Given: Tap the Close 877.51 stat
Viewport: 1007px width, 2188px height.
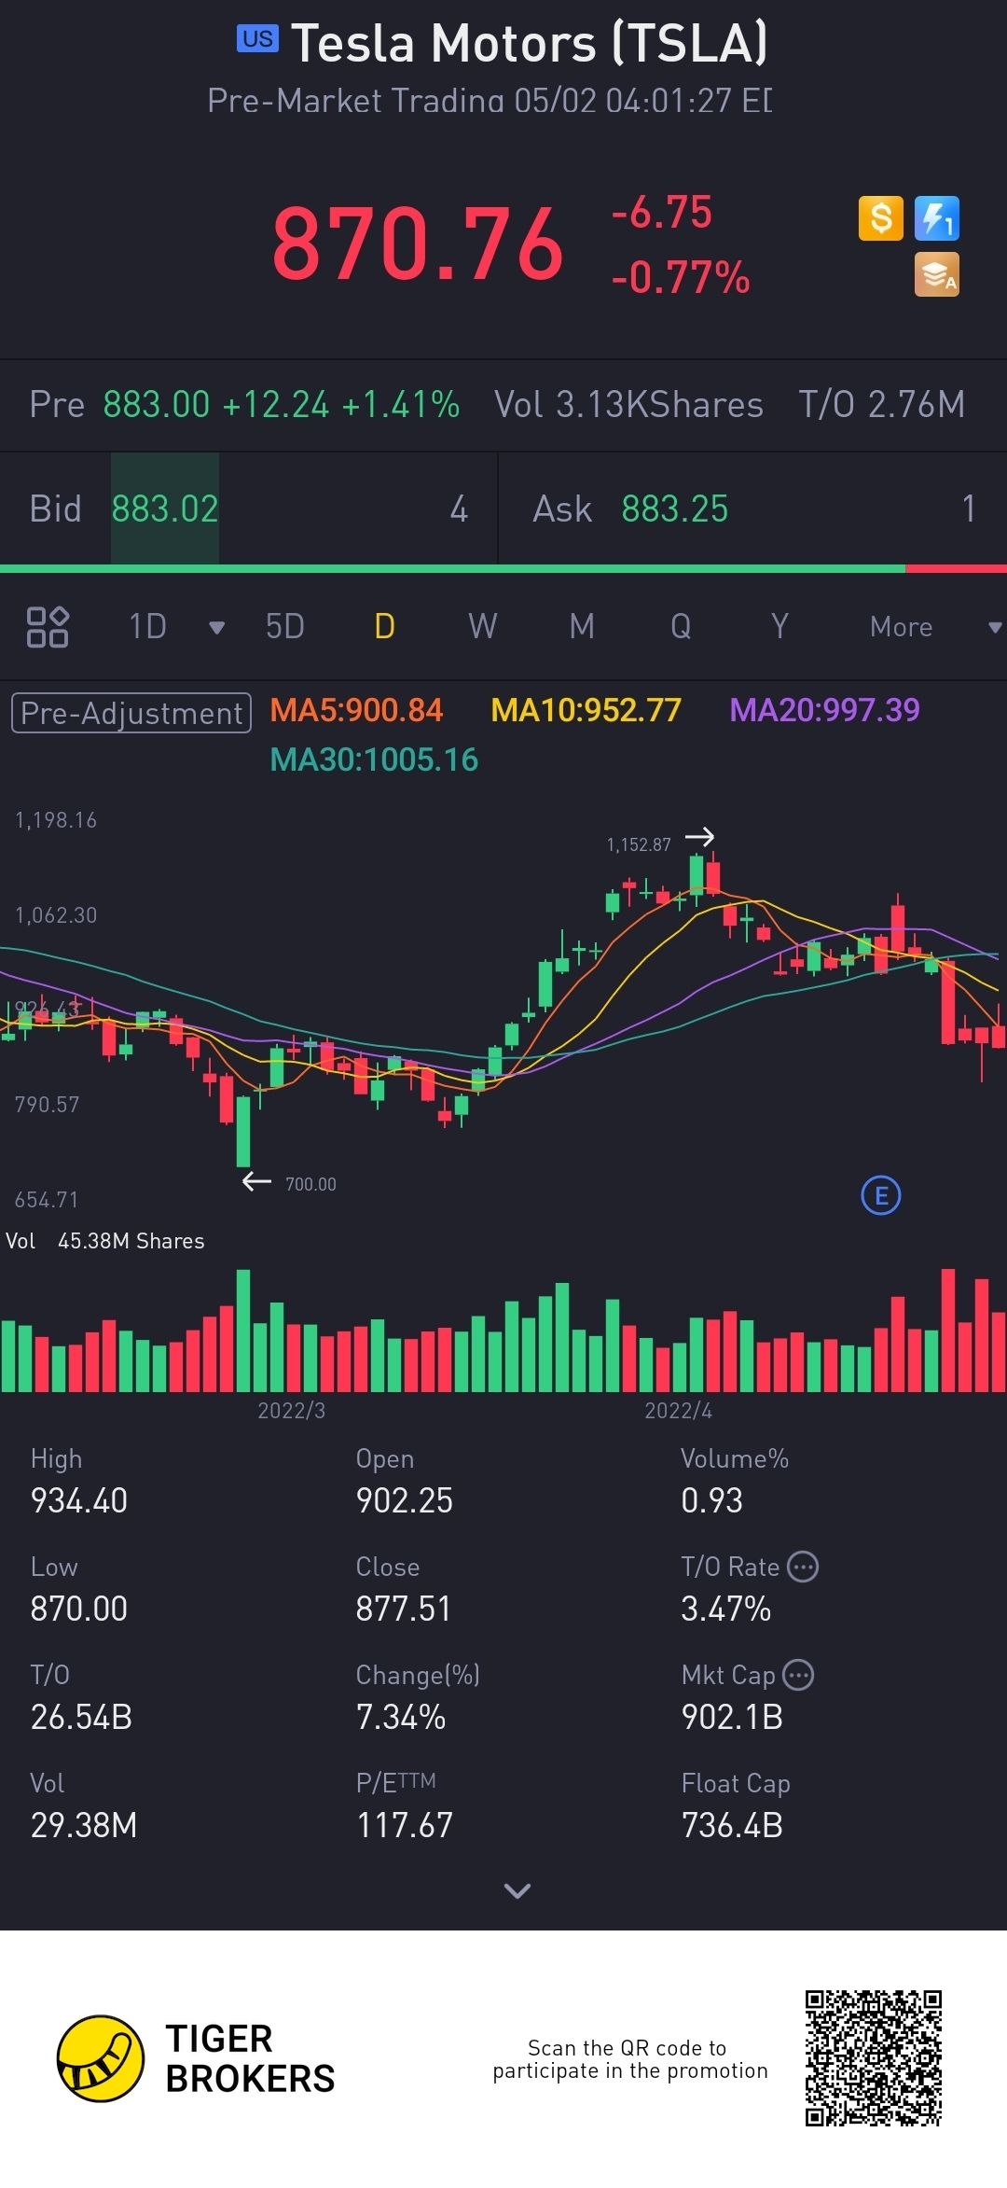Looking at the screenshot, I should (x=403, y=1588).
